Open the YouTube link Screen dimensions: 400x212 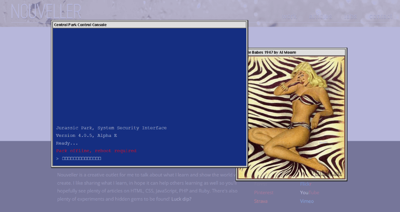[309, 192]
